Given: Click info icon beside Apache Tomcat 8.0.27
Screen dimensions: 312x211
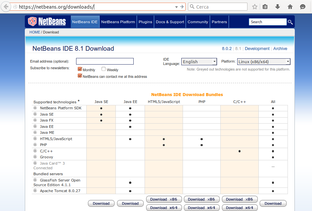Looking at the screenshot, I should (35, 190).
